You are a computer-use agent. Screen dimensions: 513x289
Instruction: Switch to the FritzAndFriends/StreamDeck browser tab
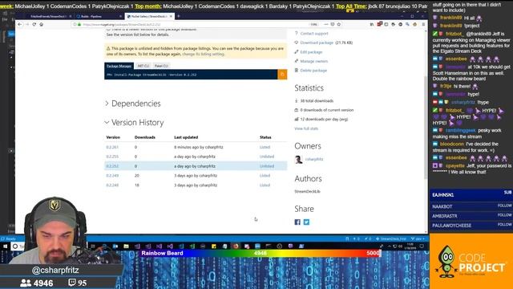point(49,16)
